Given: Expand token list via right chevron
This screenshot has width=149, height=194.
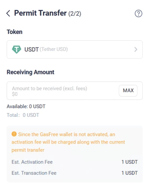Looking at the screenshot, I should point(136,49).
